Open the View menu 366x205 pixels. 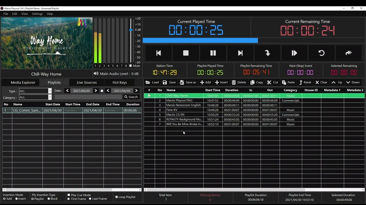click(25, 14)
